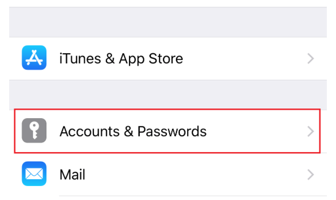Click empty area right of iTunes & App Store text
This screenshot has height=200, width=336.
coord(242,59)
